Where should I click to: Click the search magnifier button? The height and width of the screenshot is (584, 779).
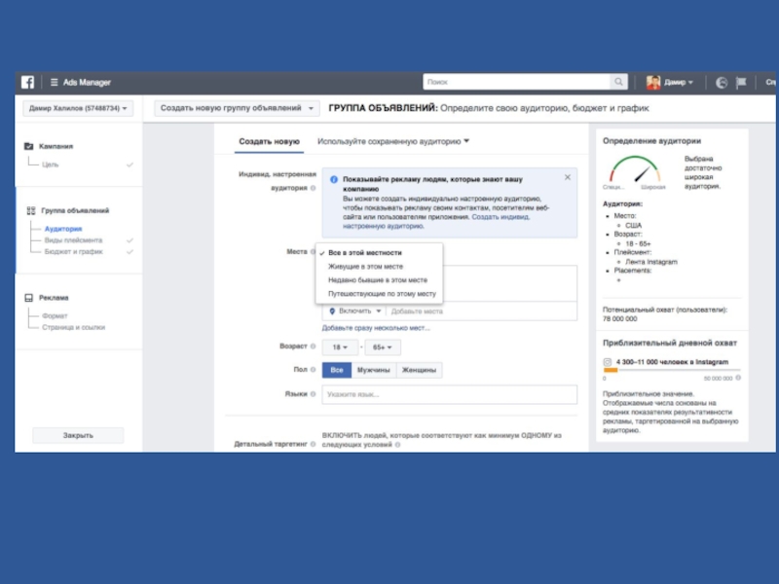pos(618,82)
